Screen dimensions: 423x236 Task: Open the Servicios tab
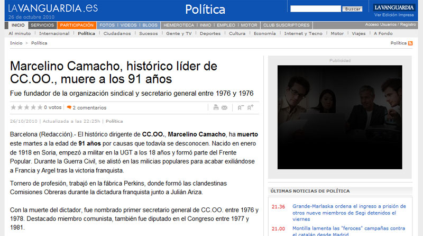pos(42,25)
